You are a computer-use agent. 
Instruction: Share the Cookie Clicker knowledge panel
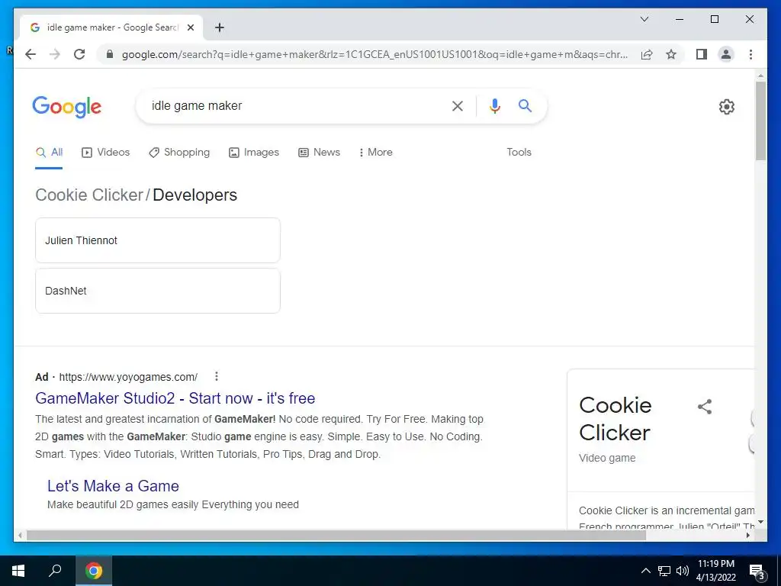click(705, 407)
